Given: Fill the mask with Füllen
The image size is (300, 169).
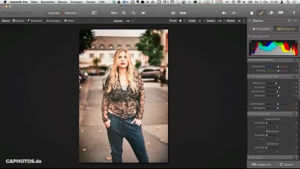Looking at the screenshot, I should 69,21.
